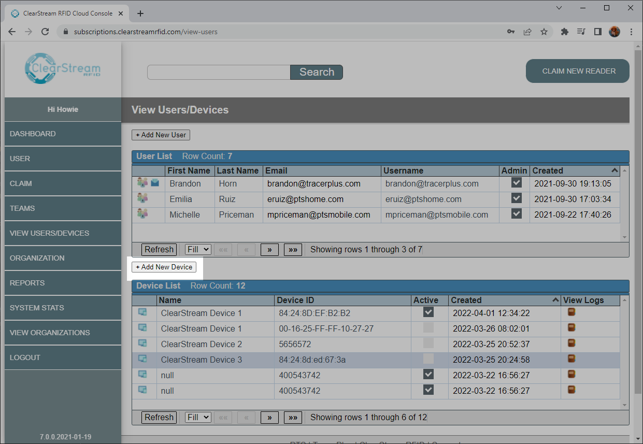Click device icon for ClearStream Device 2
The height and width of the screenshot is (444, 643).
[x=142, y=343]
